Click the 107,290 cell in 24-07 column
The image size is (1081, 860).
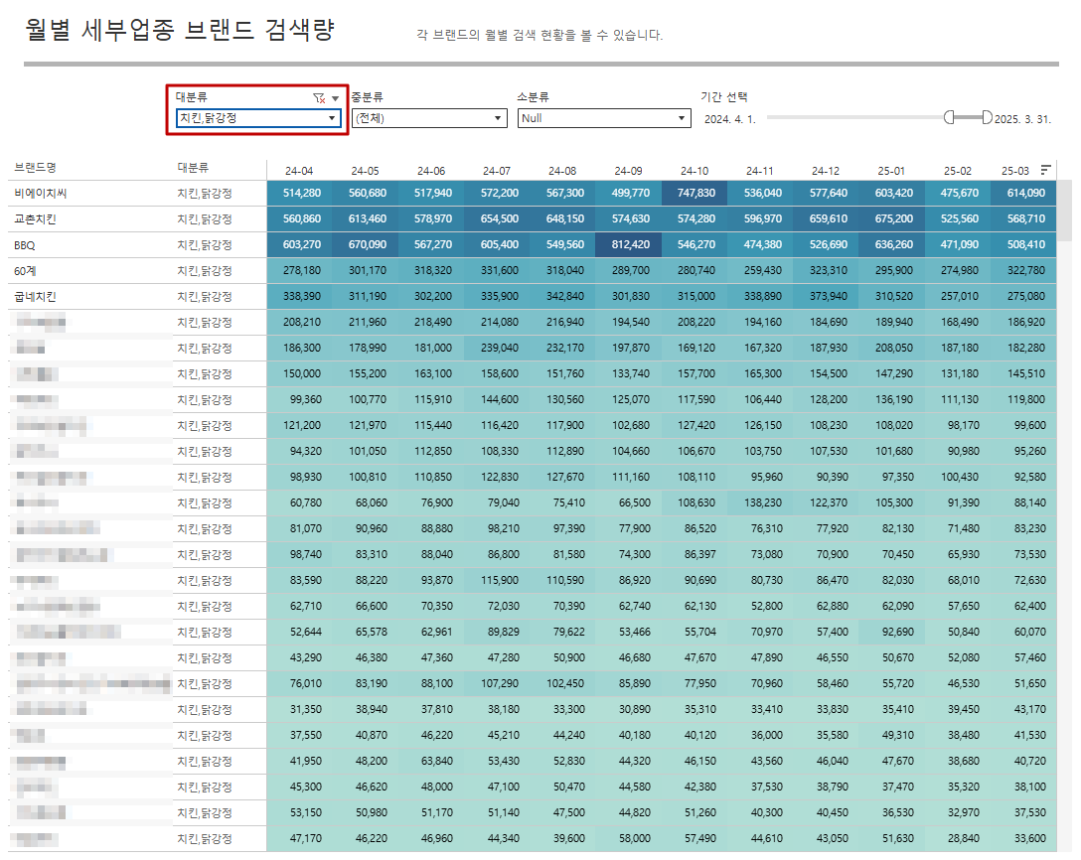(497, 683)
